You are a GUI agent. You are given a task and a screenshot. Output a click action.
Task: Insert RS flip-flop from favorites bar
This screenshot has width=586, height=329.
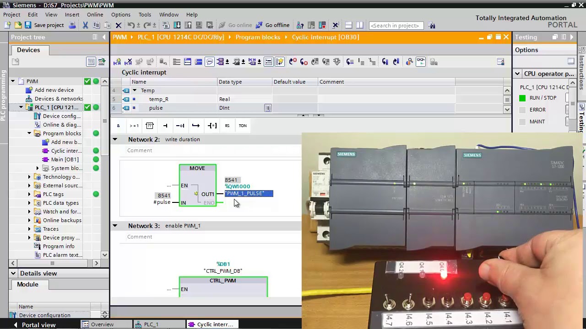[227, 126]
